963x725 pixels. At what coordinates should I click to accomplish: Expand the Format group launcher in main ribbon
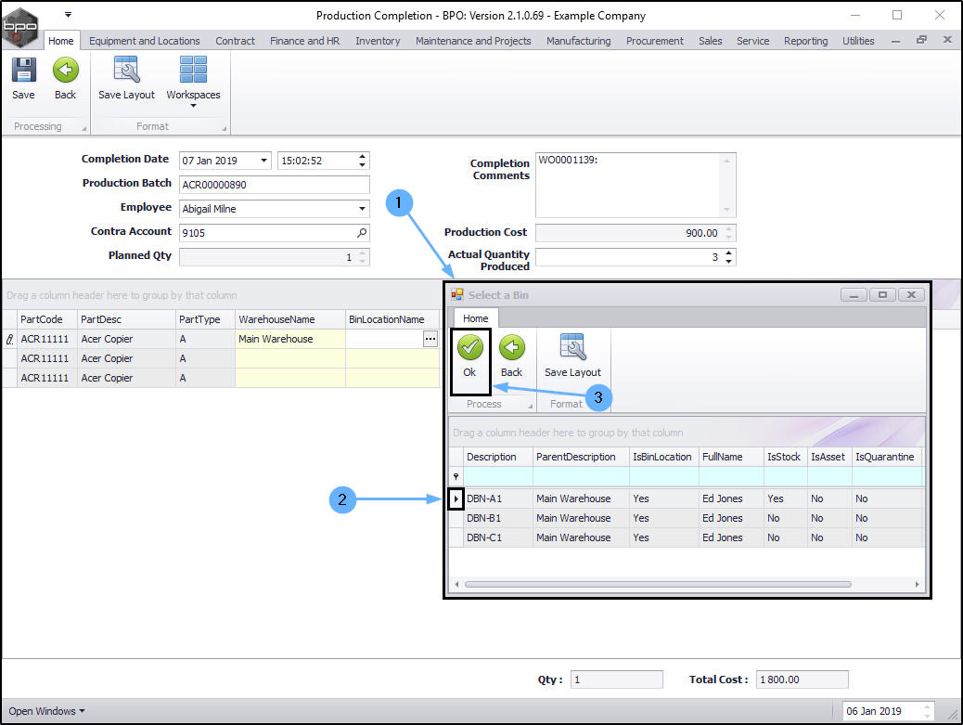pos(225,129)
